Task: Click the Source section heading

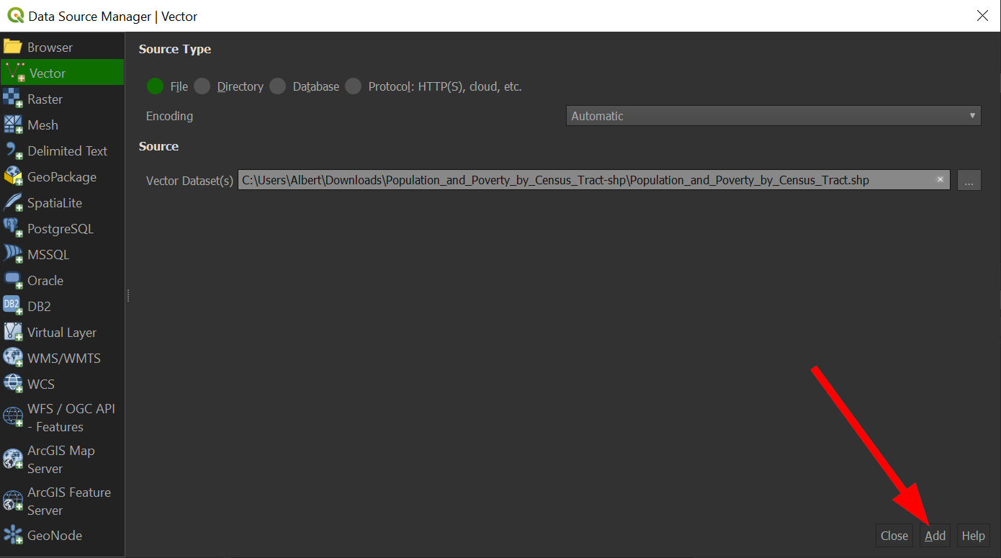Action: 158,146
